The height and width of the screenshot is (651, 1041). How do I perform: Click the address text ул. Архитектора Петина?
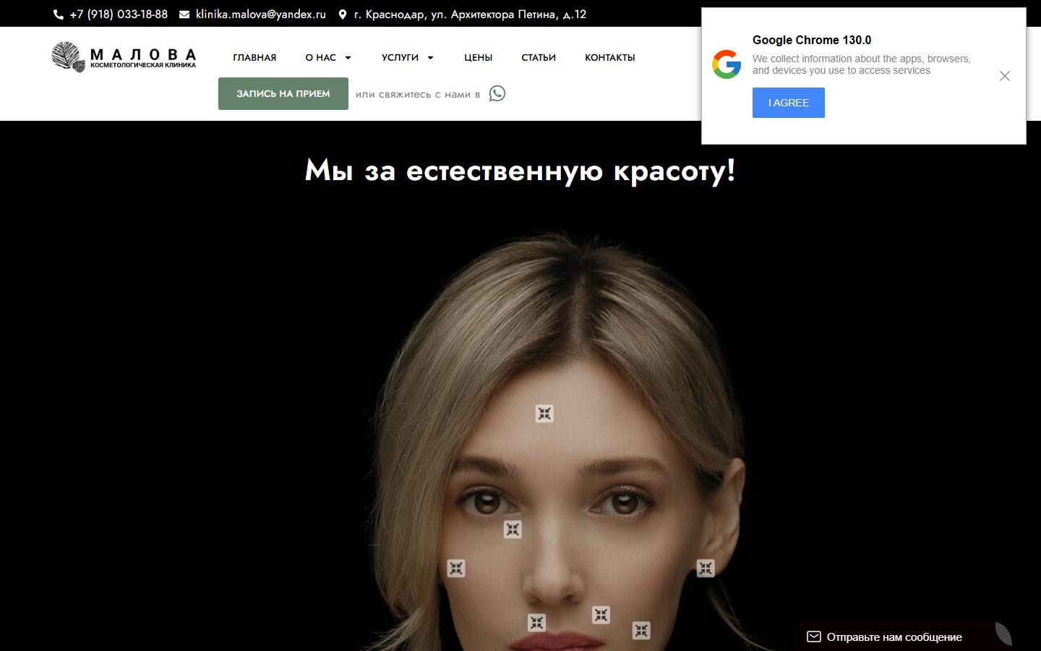pos(494,14)
